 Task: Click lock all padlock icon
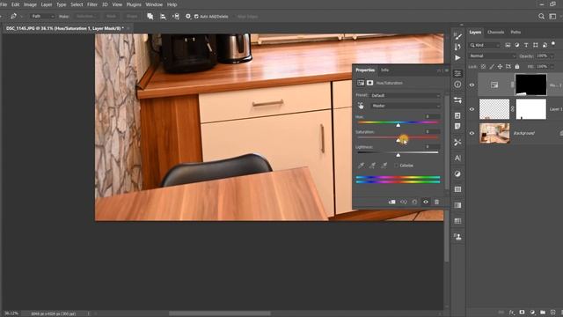517,67
